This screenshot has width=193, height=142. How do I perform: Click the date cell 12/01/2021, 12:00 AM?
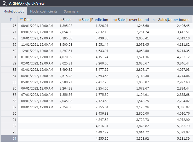(37, 51)
